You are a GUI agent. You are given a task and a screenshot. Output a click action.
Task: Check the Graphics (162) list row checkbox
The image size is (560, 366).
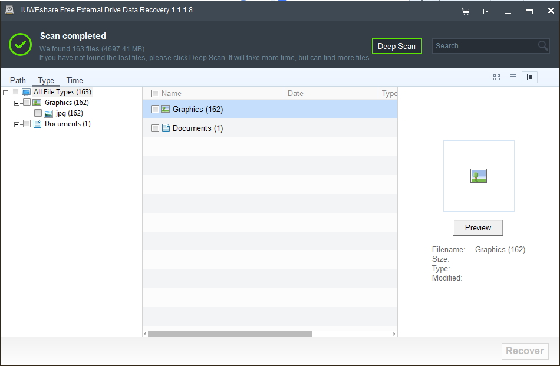click(155, 109)
